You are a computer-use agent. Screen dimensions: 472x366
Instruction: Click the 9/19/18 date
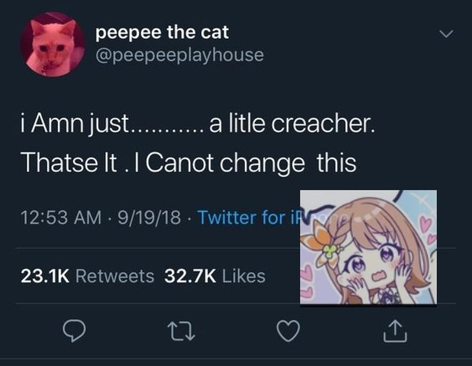(149, 217)
